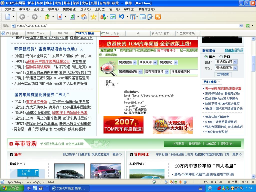
Task: Open the 上市新车 link in green bar
Action: (178, 144)
